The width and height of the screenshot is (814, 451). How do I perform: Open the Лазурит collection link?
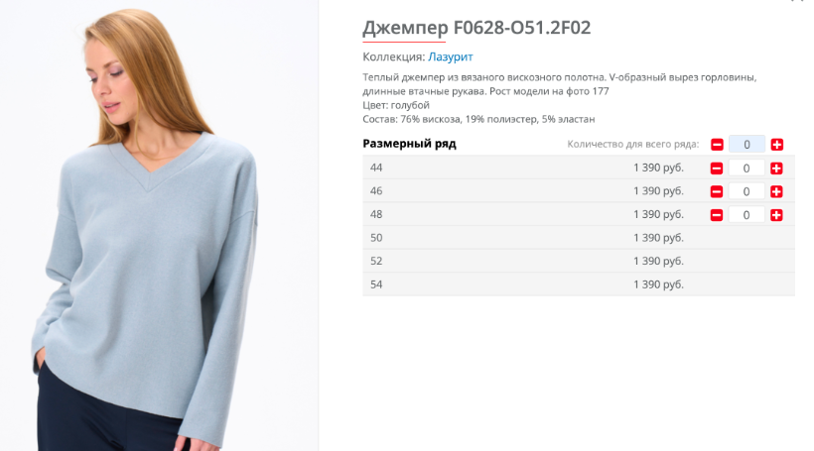point(450,56)
